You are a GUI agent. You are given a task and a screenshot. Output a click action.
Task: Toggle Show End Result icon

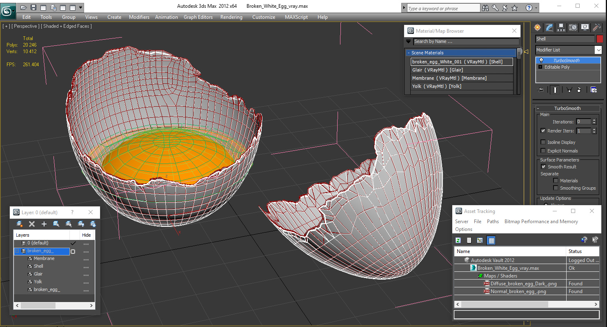(555, 90)
